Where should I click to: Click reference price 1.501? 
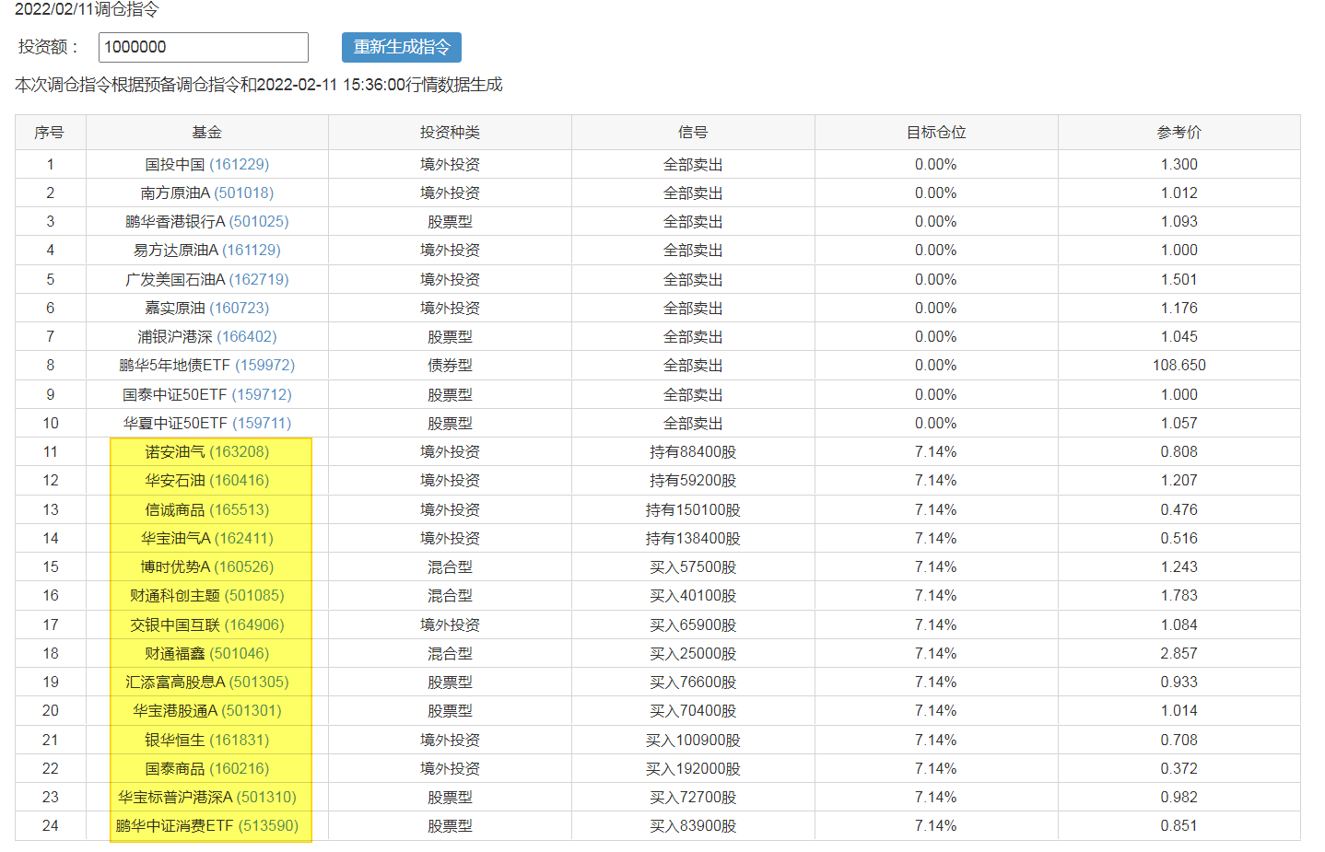click(1179, 279)
